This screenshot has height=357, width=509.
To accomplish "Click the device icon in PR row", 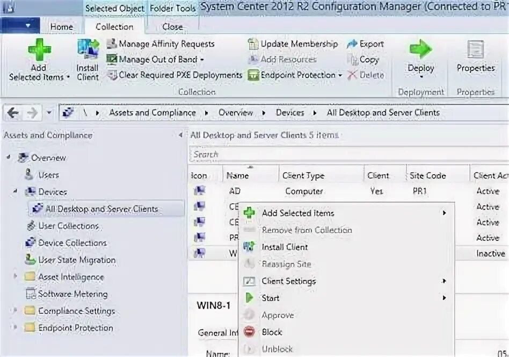I will (x=199, y=238).
